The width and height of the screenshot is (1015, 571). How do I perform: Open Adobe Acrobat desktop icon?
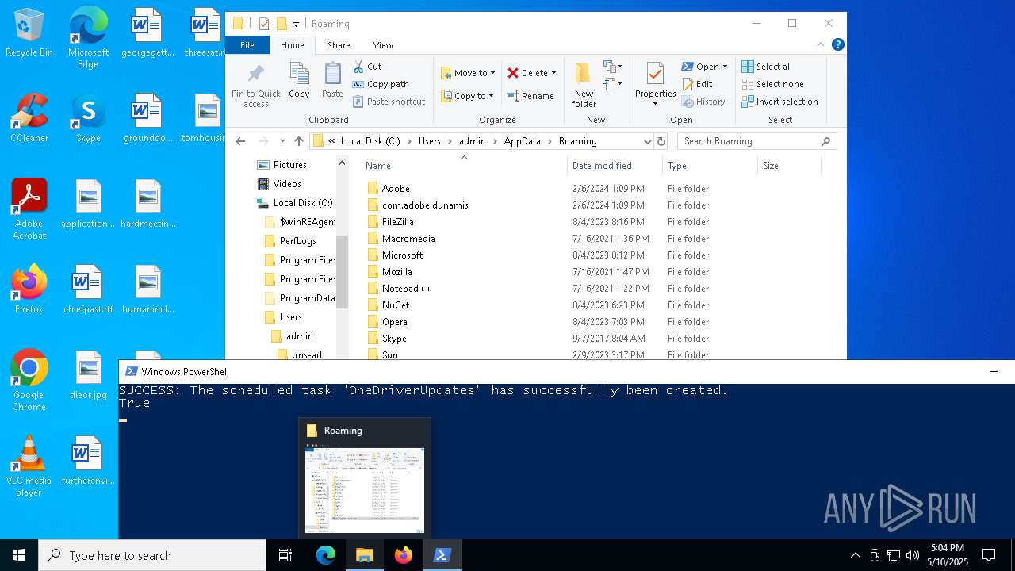29,209
